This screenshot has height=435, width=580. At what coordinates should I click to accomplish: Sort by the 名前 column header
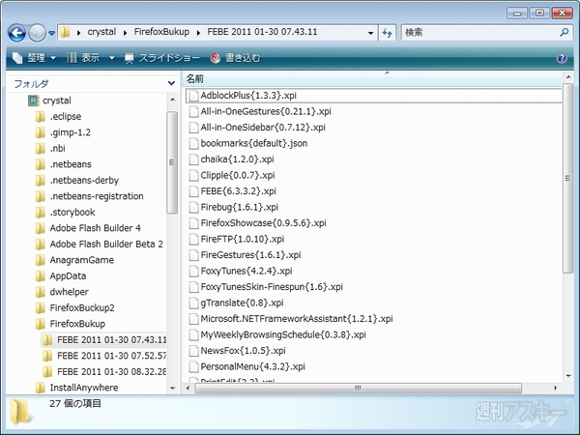194,78
